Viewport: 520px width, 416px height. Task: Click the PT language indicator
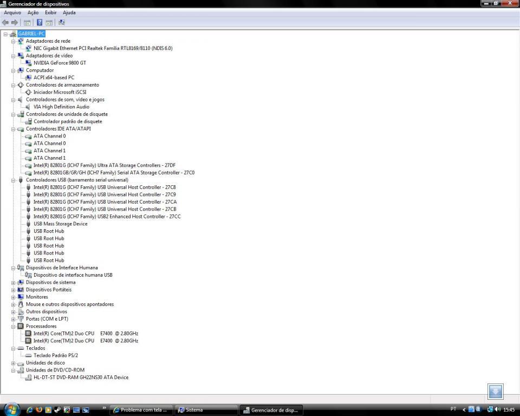(453, 409)
